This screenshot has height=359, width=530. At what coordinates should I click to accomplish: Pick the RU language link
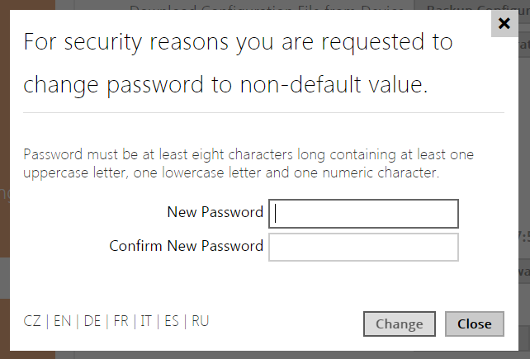point(200,321)
